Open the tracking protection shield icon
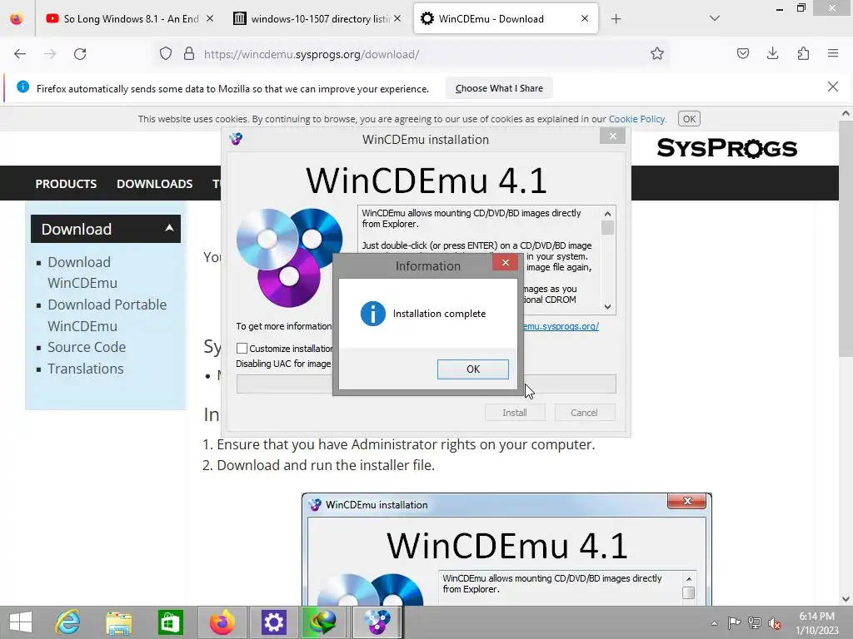This screenshot has width=853, height=639. point(166,54)
